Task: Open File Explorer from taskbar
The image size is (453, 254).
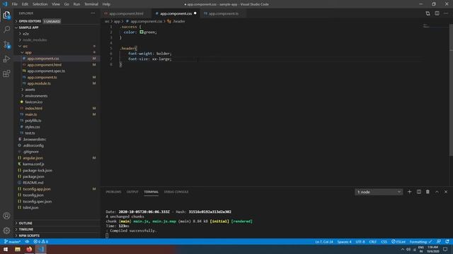Action: point(17,249)
